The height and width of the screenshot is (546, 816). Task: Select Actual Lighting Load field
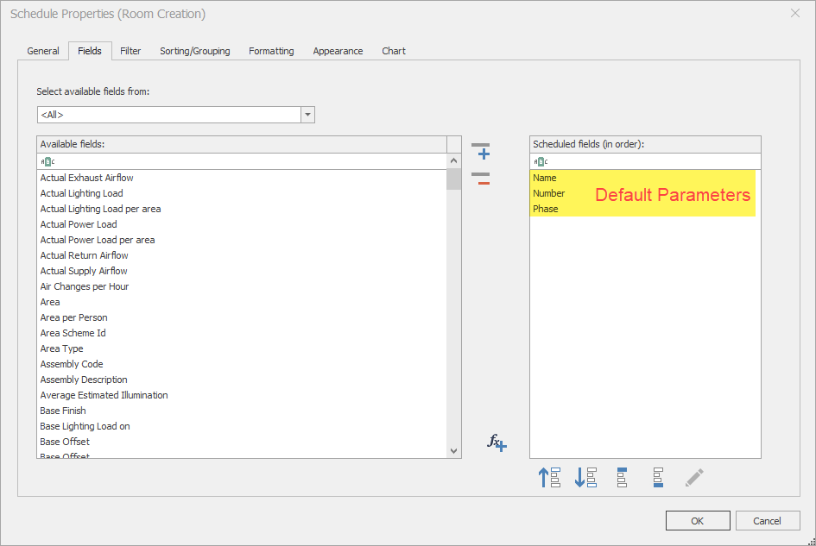pyautogui.click(x=242, y=193)
